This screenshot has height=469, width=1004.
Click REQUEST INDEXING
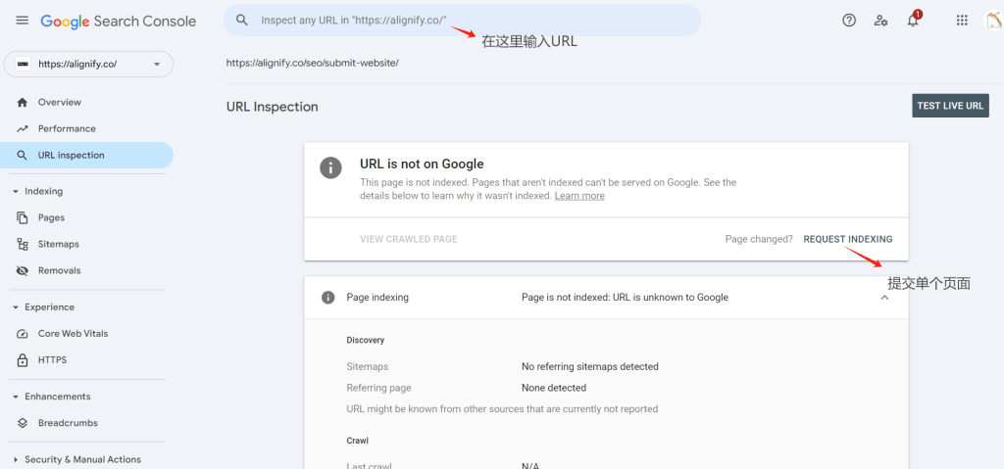tap(848, 239)
